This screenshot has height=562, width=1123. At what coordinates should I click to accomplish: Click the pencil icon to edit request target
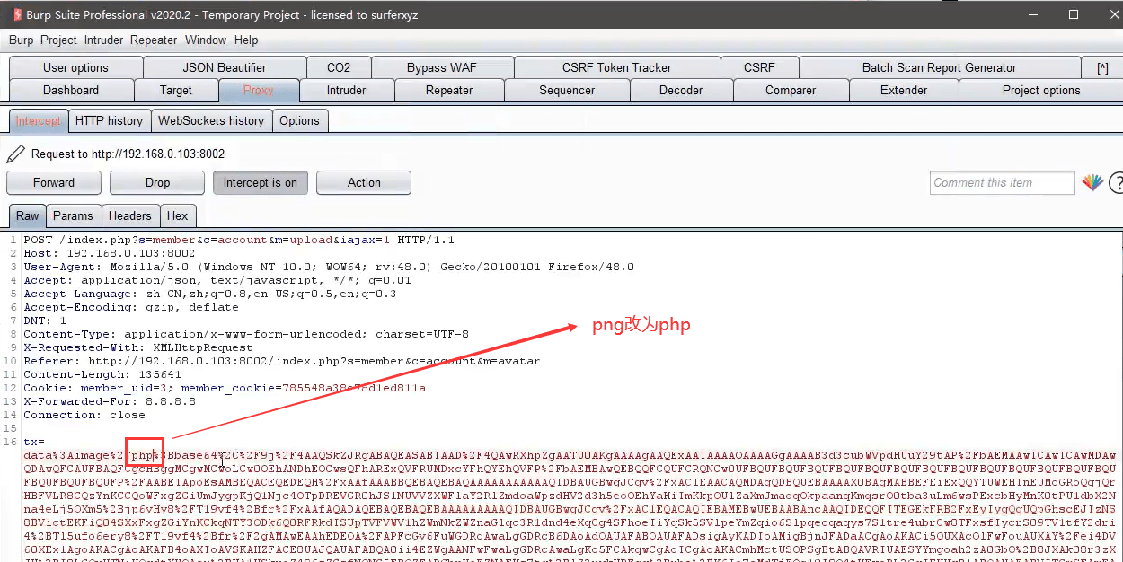pyautogui.click(x=15, y=154)
